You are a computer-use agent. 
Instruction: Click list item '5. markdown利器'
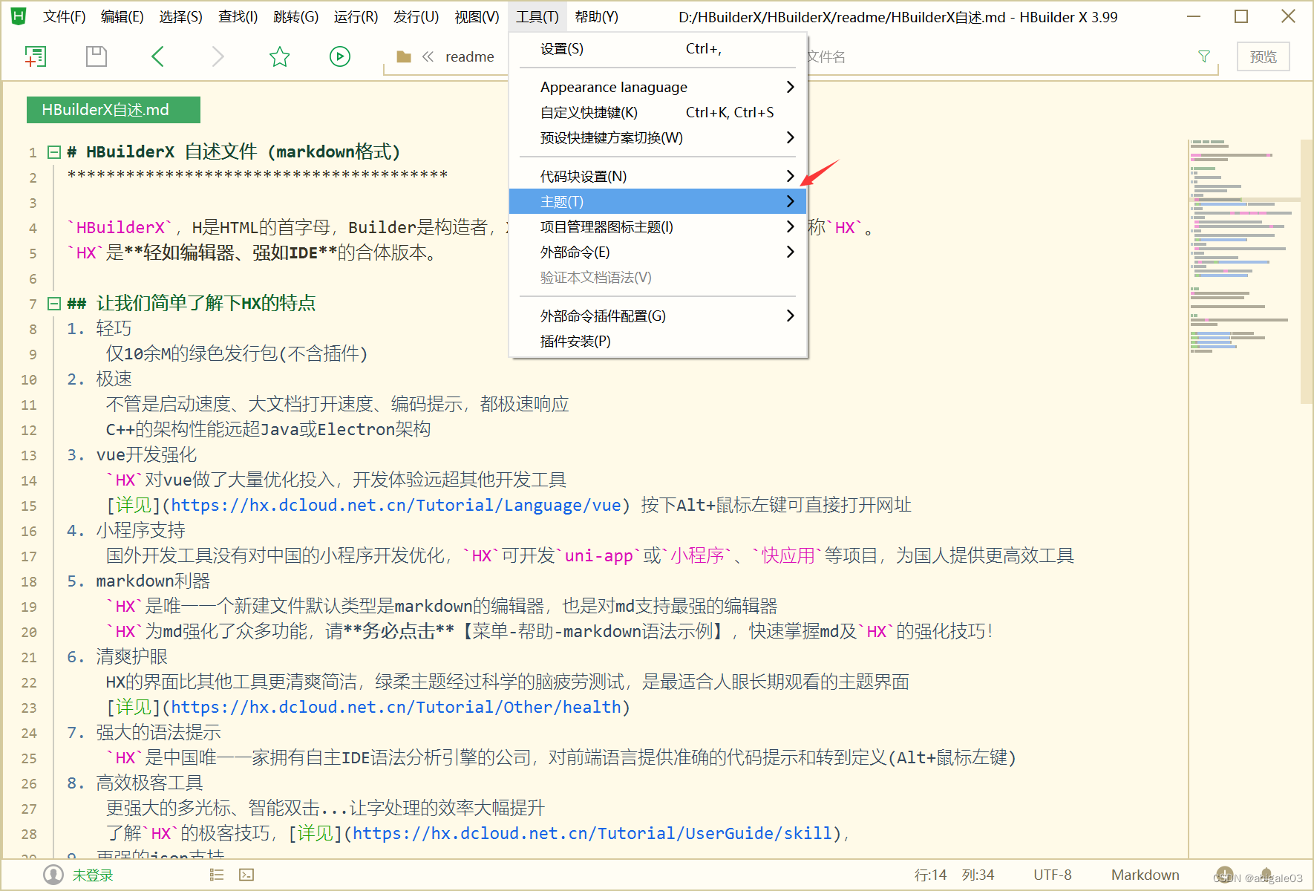coord(138,581)
